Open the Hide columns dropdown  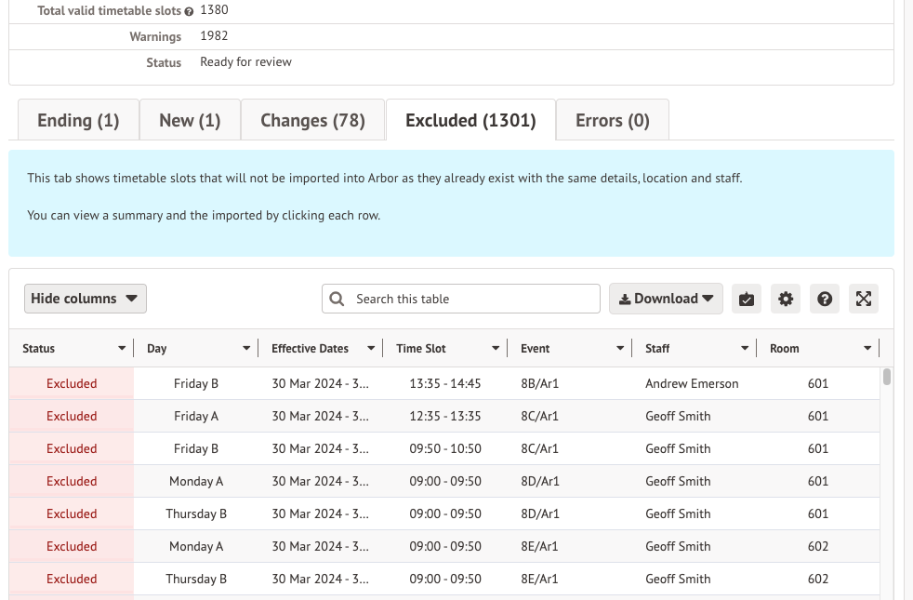coord(85,299)
